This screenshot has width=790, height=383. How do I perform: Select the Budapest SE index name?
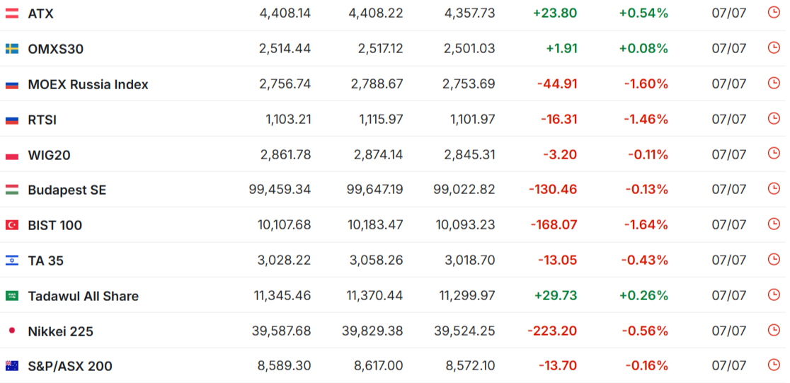pos(67,190)
